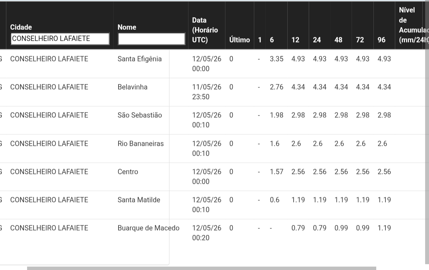Screen dimensions: 429x270
Task: Click the Cidade filter input field
Action: point(60,39)
